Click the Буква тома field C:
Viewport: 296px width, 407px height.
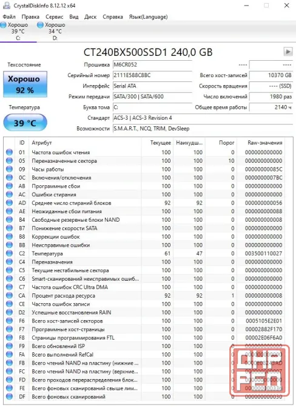(x=152, y=108)
